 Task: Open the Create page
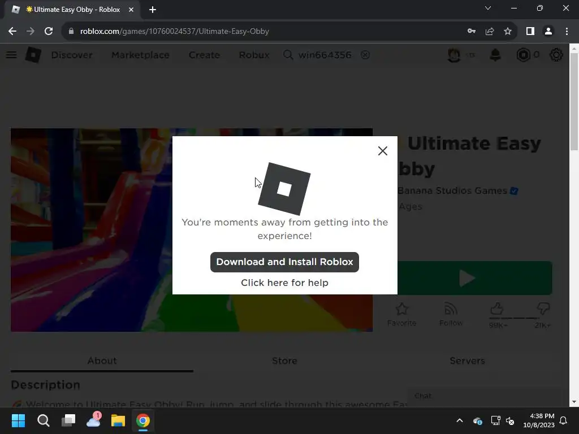point(204,55)
